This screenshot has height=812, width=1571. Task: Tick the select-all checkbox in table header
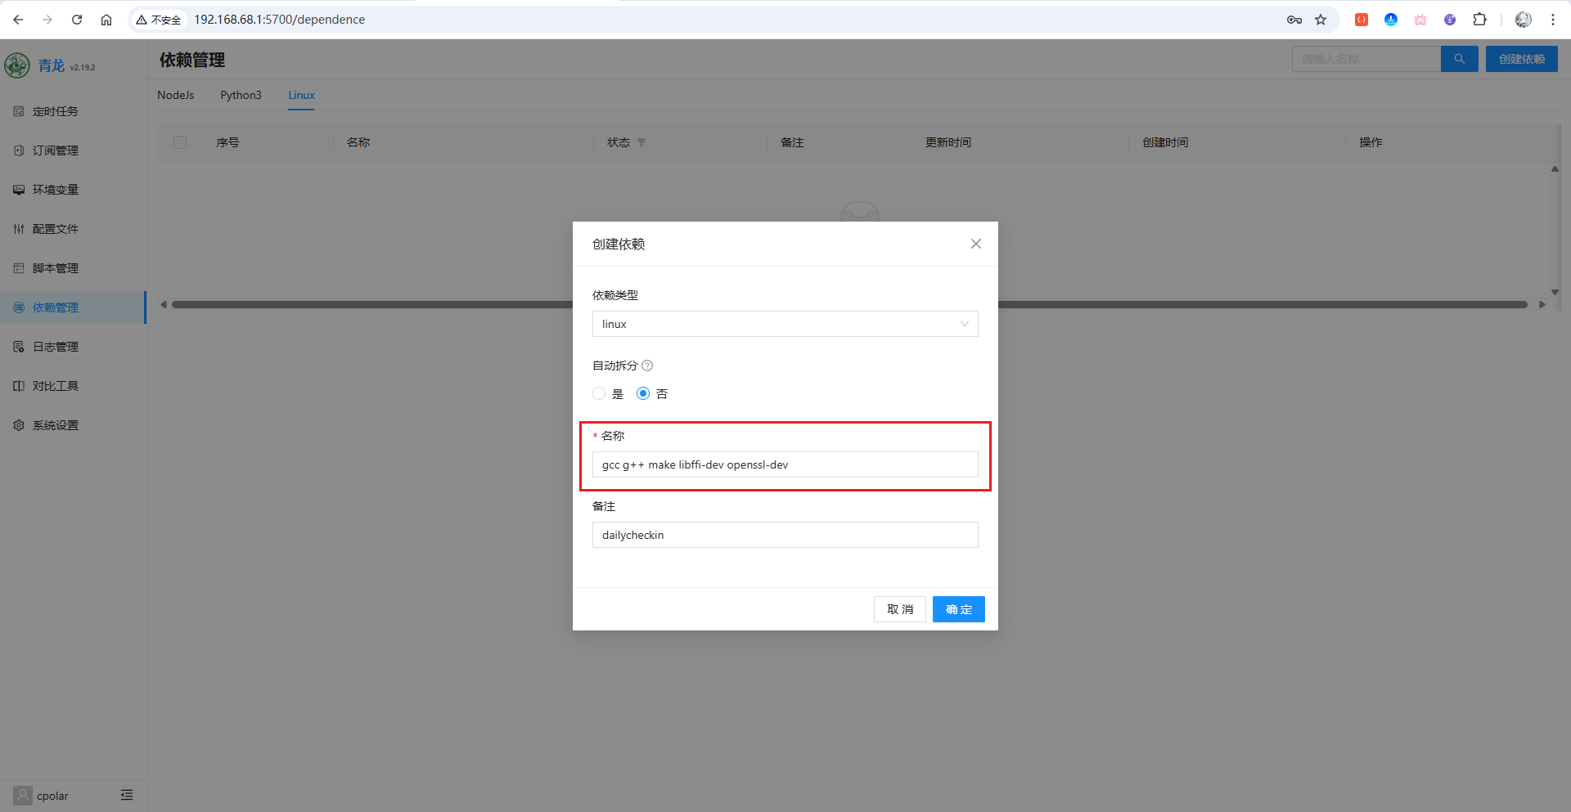180,142
